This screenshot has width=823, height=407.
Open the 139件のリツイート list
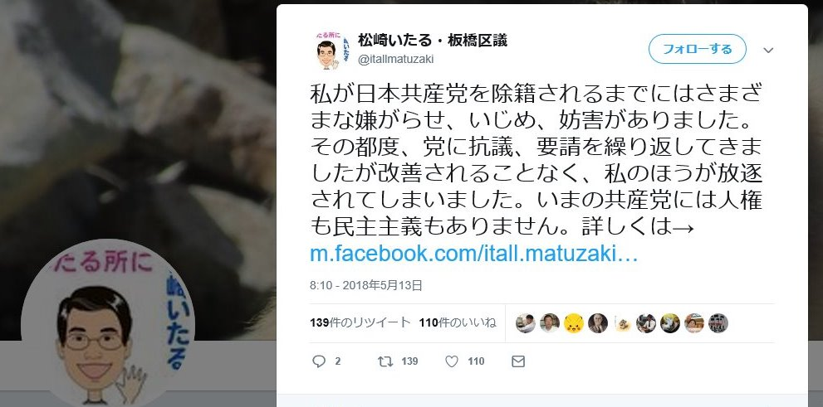pyautogui.click(x=360, y=322)
